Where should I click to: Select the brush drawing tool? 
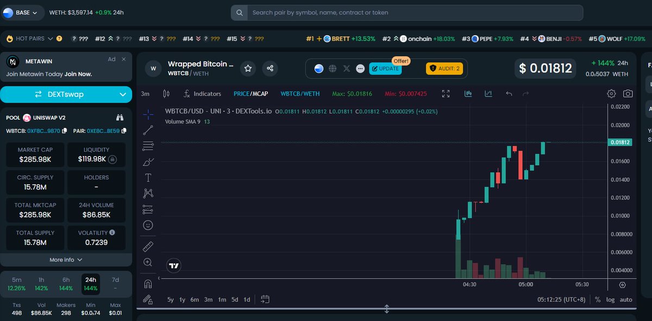(x=148, y=162)
